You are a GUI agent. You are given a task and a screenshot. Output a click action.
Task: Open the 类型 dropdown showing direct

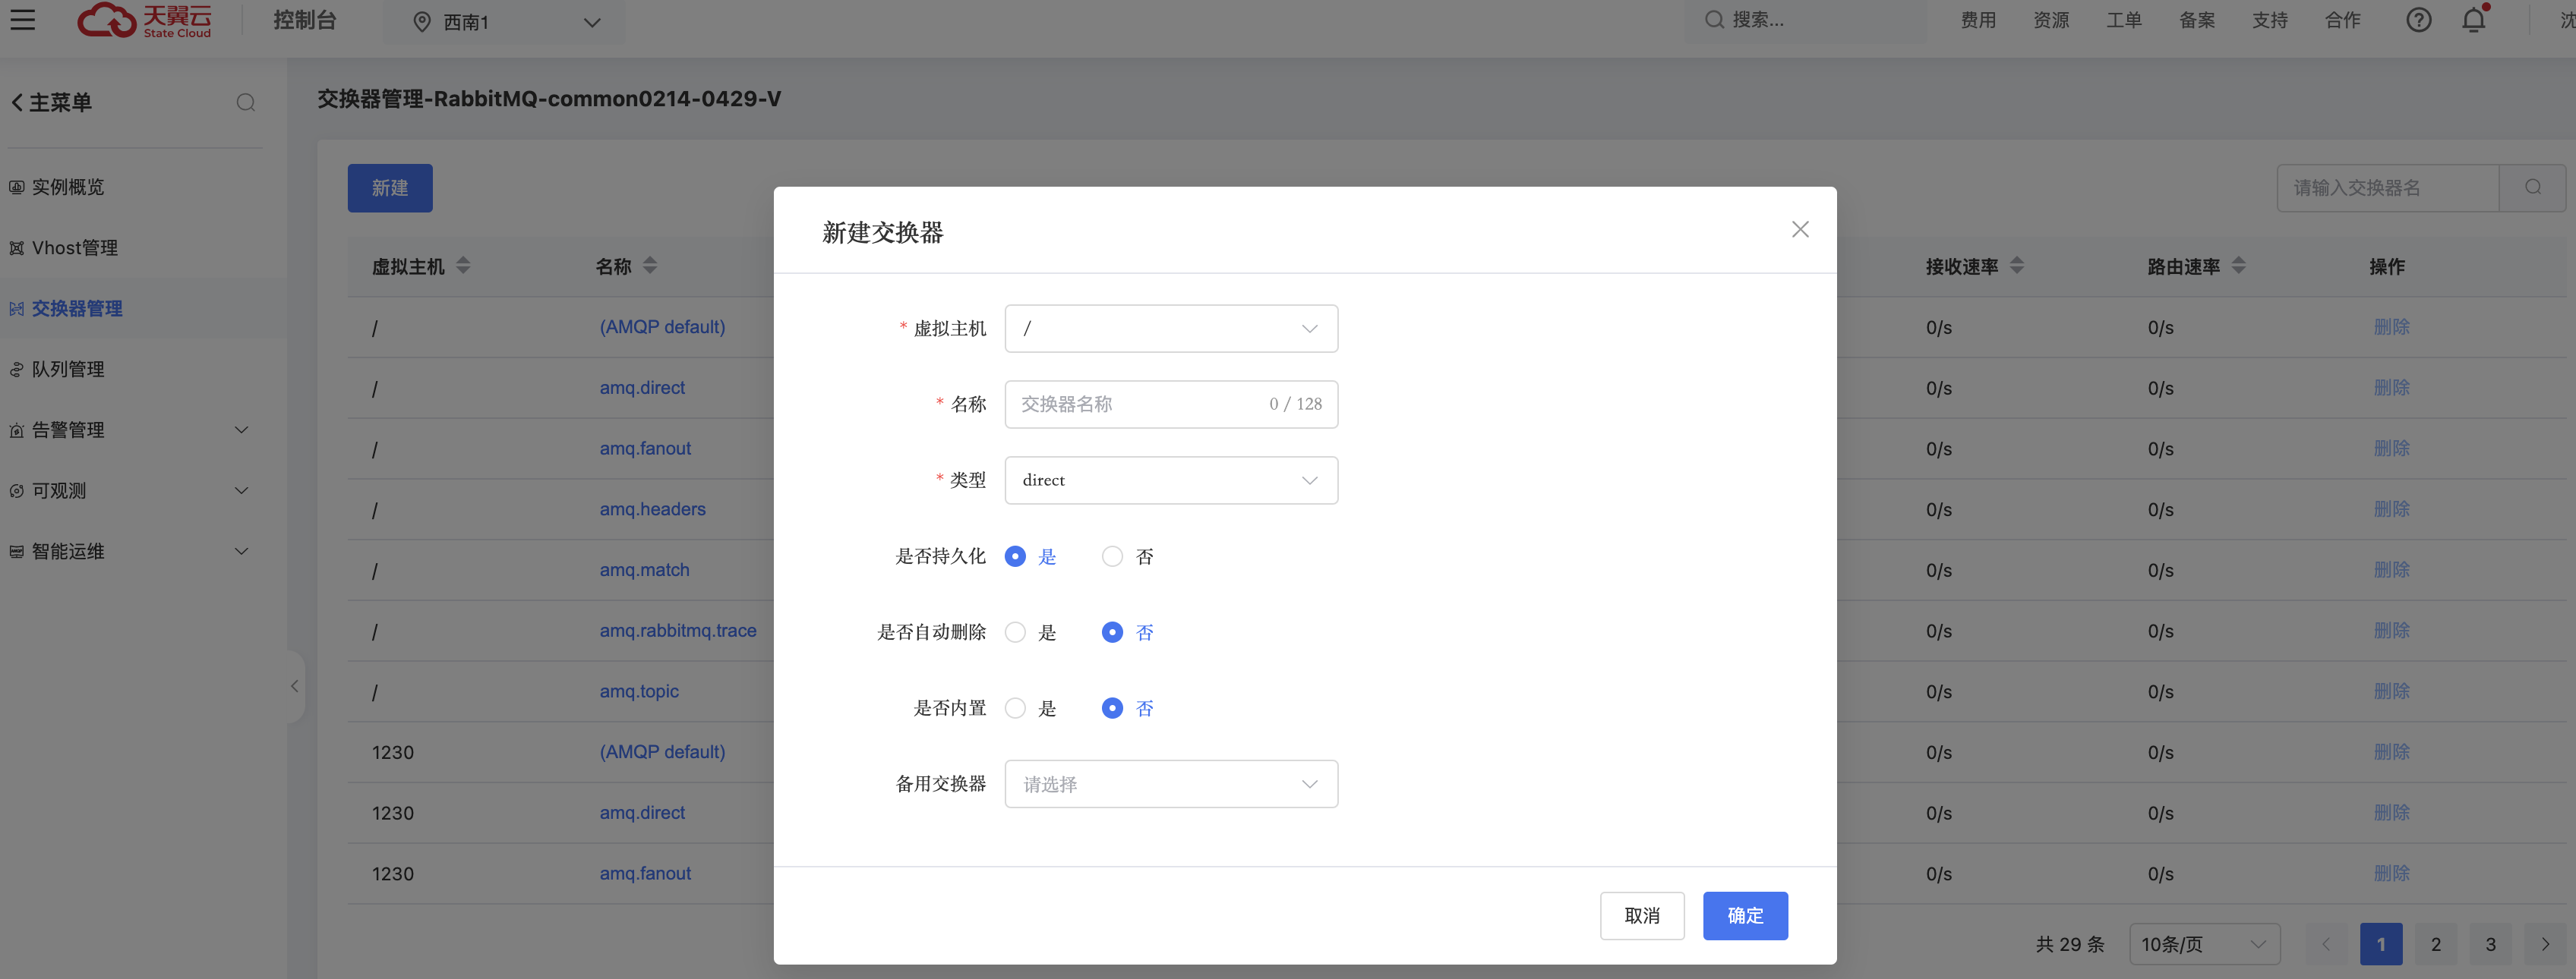point(1171,480)
